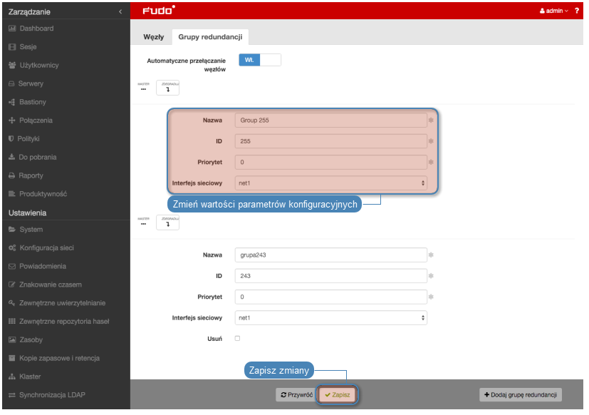
Task: Click the System folder icon
Action: pos(12,230)
